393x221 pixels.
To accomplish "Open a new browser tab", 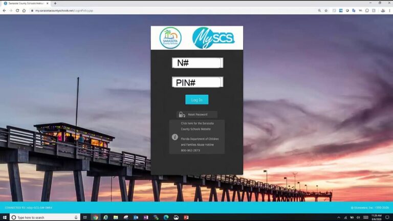I will (x=55, y=3).
